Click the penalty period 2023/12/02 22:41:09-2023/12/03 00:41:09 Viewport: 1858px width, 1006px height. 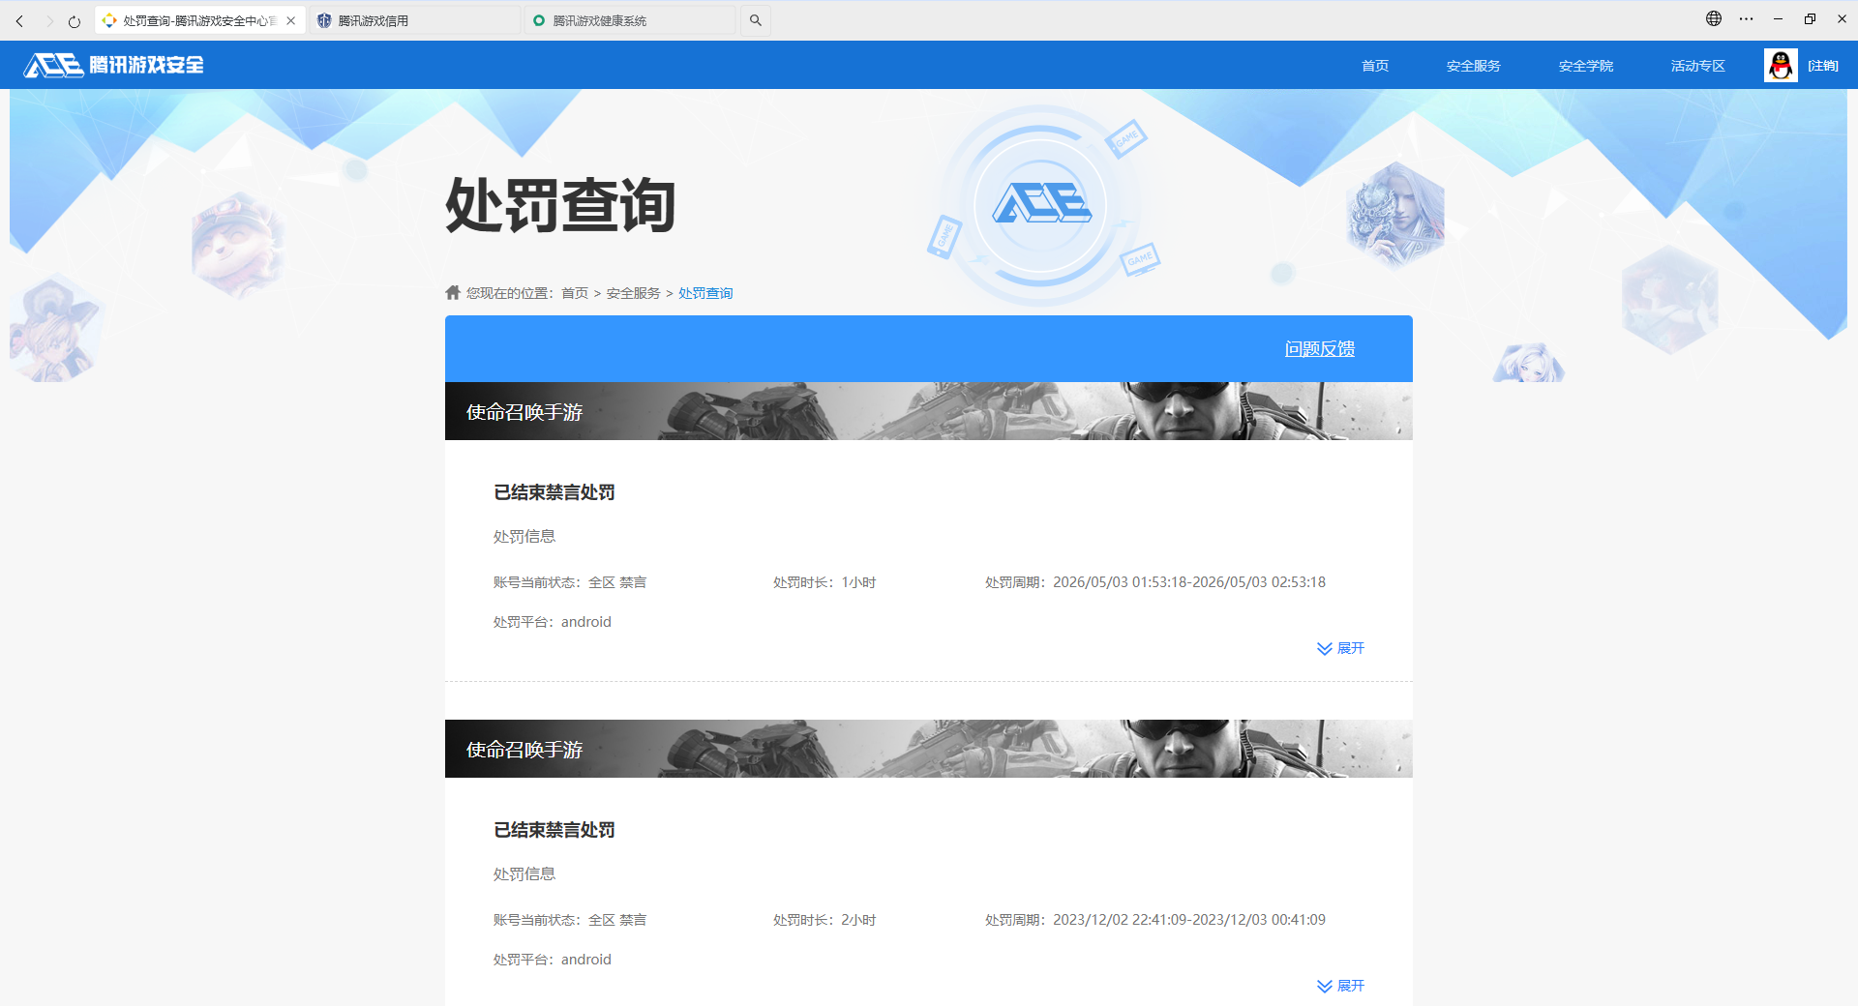tap(1189, 920)
